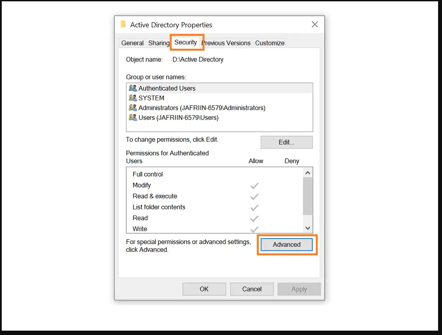
Task: Click the Allow checkmark for Modify
Action: point(254,185)
